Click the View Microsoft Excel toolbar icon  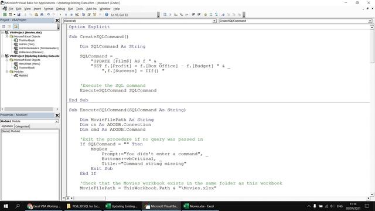coord(5,15)
